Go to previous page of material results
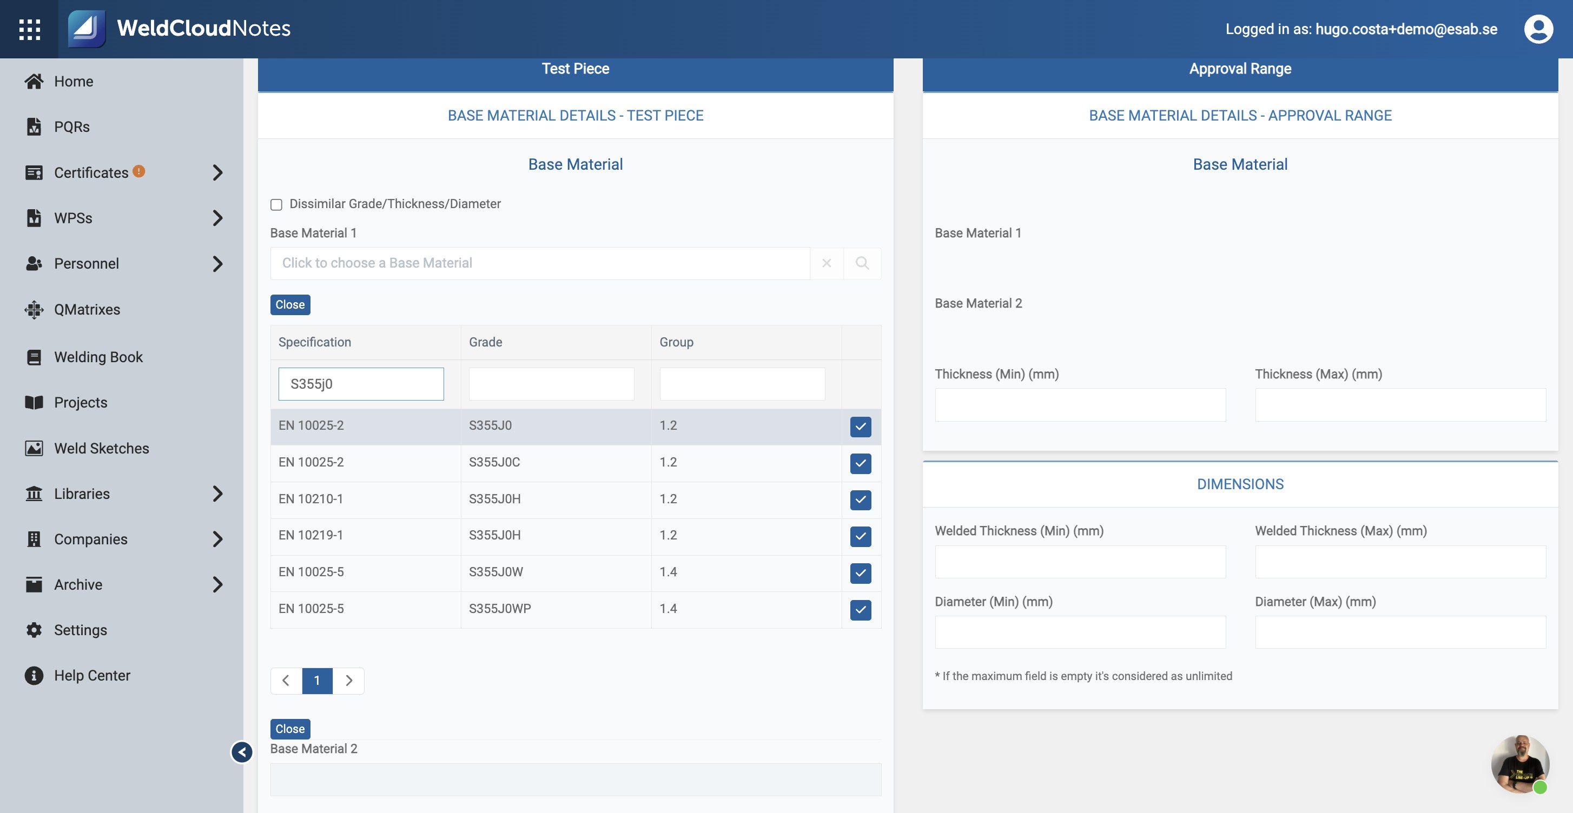Image resolution: width=1573 pixels, height=813 pixels. [x=286, y=681]
